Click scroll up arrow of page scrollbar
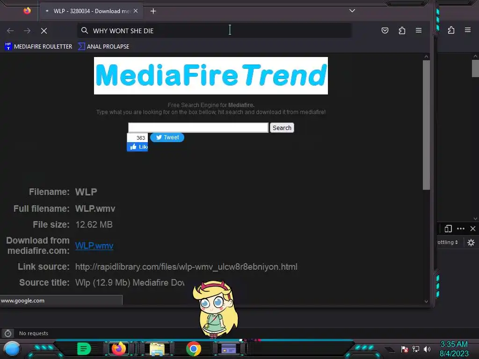479x359 pixels. pos(426,57)
